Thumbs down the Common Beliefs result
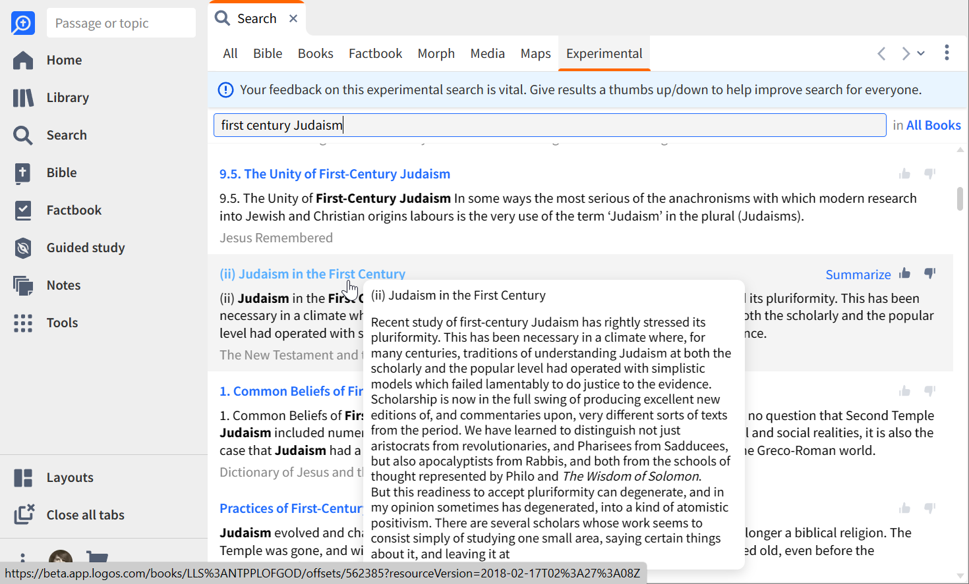The width and height of the screenshot is (969, 584). point(930,391)
